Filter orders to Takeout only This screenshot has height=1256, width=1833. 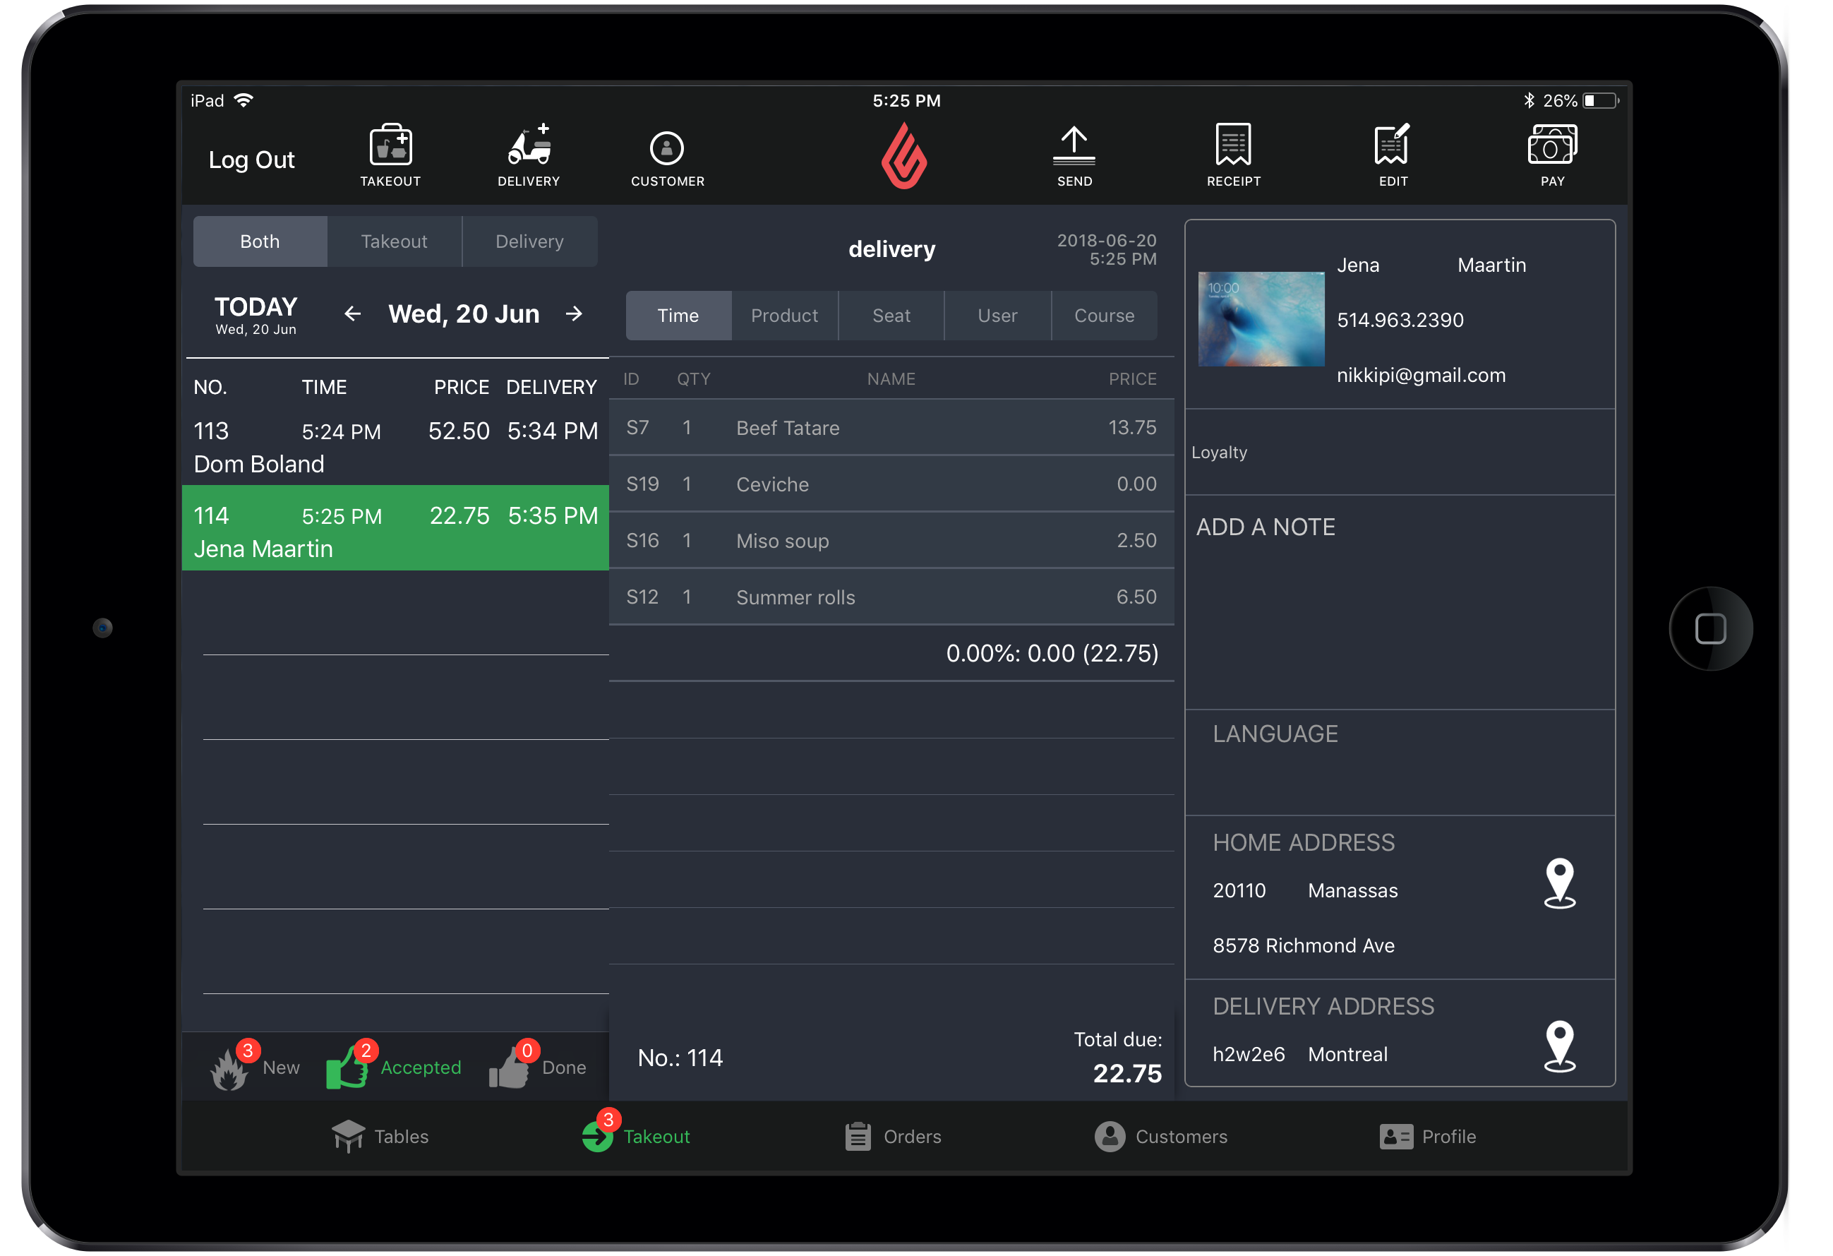coord(395,241)
